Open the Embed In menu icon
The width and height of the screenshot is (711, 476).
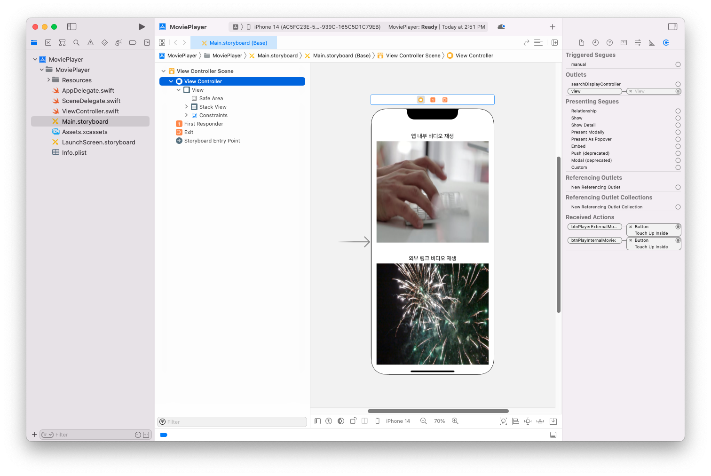click(x=553, y=421)
